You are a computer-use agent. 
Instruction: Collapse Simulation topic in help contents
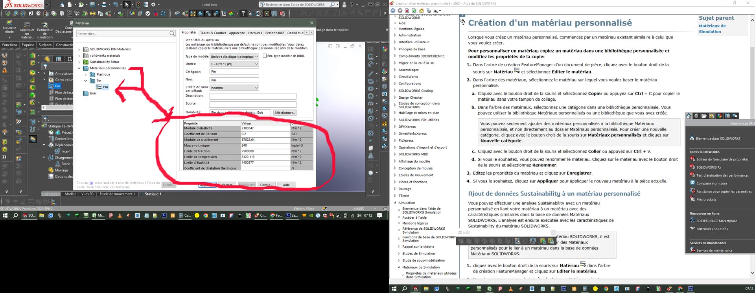(x=395, y=203)
